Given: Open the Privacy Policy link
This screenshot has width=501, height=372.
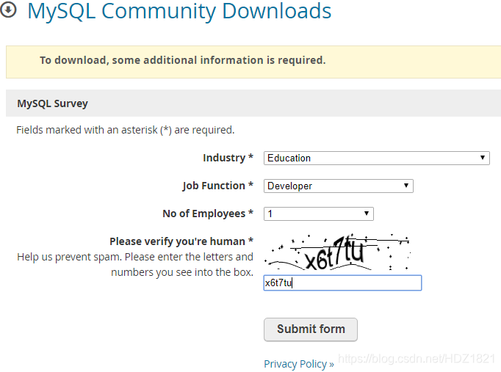Looking at the screenshot, I should 299,364.
